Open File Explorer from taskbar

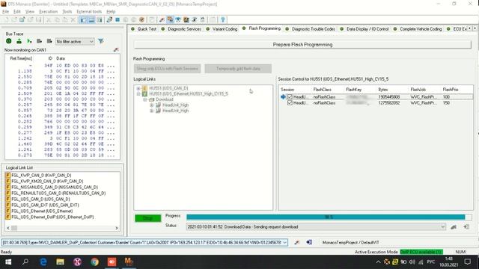click(x=60, y=262)
